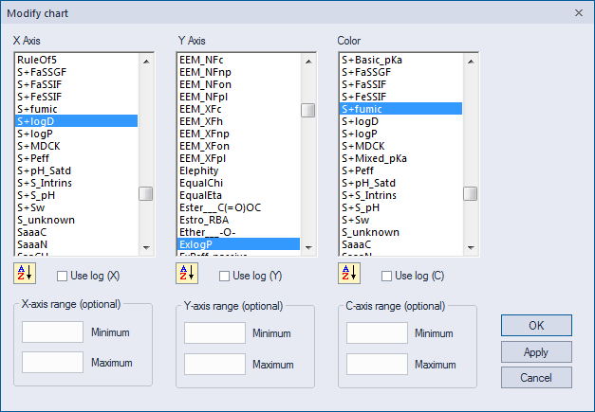Select S+FeSSIF in X Axis list
Image resolution: width=595 pixels, height=412 pixels.
76,97
